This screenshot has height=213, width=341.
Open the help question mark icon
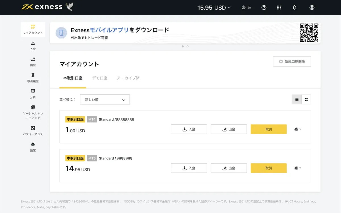click(x=264, y=8)
